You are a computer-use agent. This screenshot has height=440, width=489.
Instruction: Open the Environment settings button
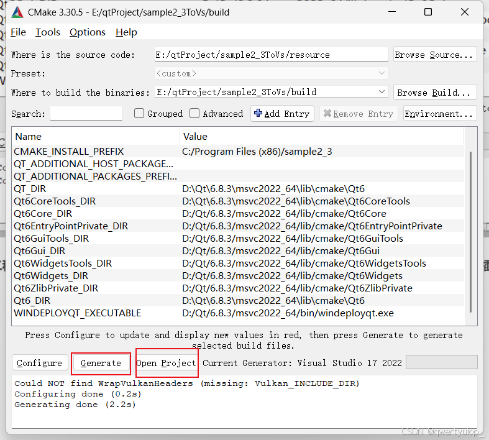[440, 114]
